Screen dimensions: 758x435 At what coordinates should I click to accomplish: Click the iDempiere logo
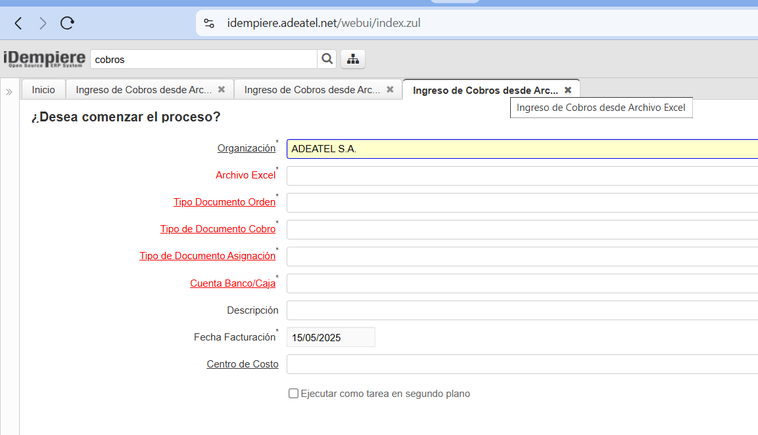[44, 59]
